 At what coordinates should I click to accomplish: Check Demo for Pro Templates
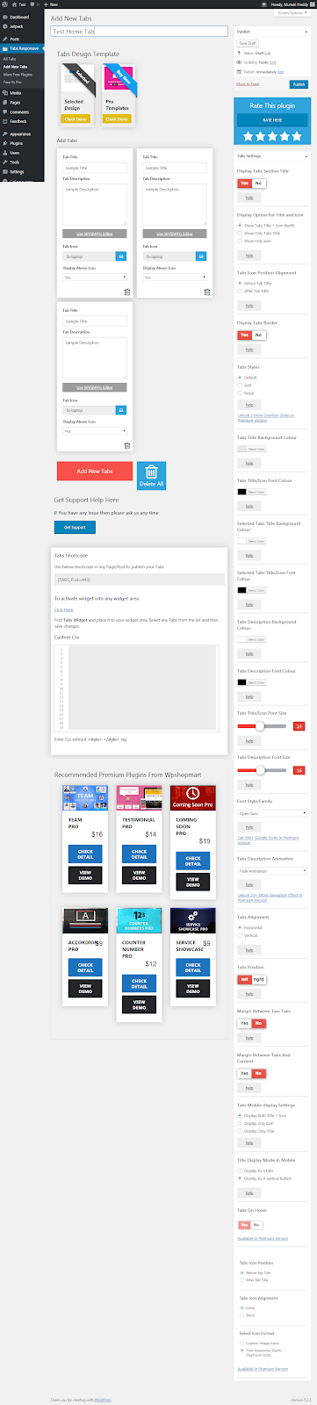click(x=116, y=119)
